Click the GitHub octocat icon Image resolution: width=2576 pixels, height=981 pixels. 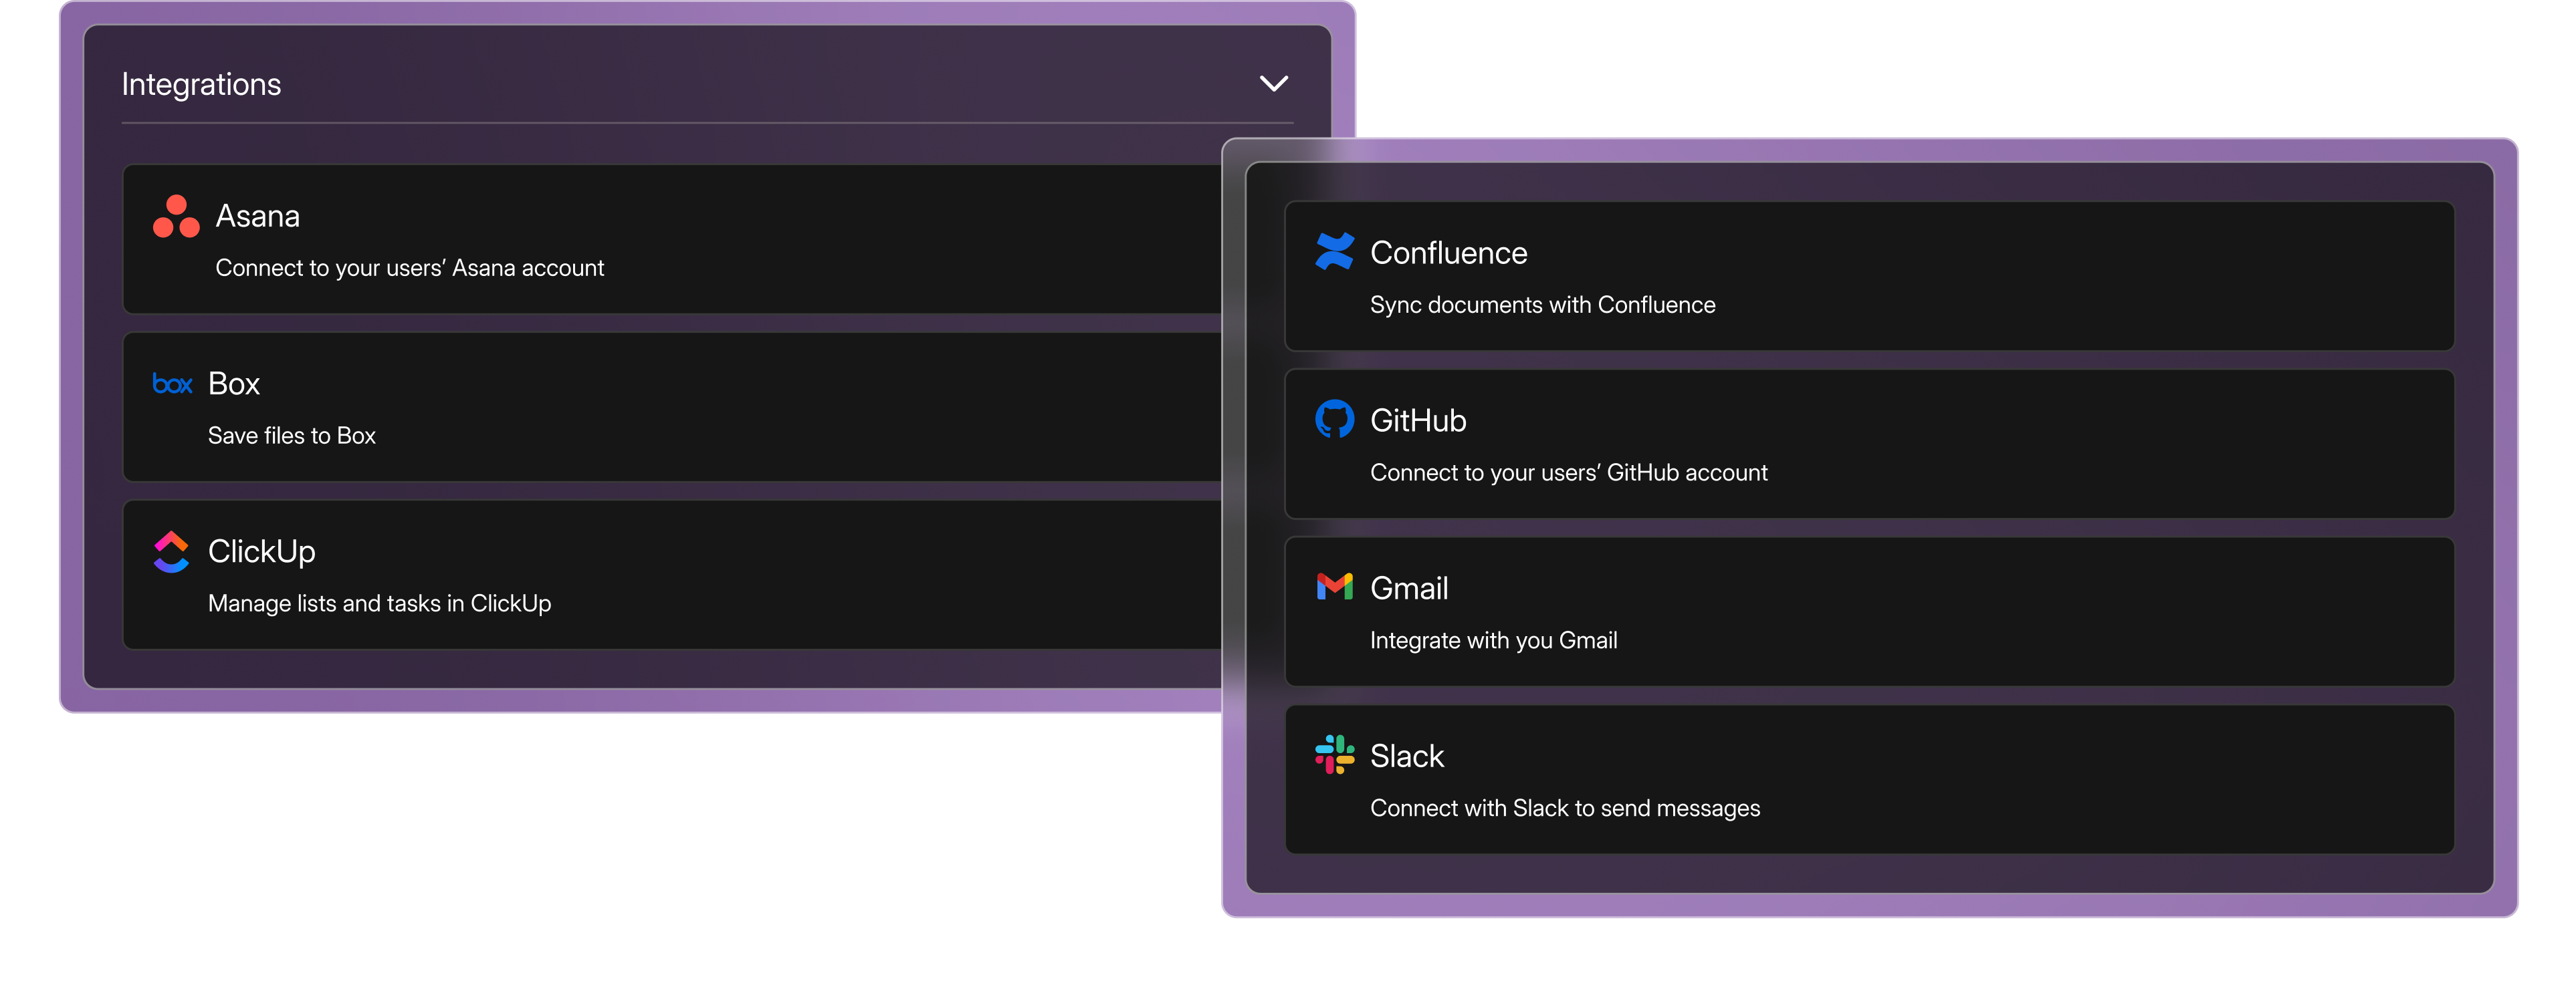click(1334, 420)
